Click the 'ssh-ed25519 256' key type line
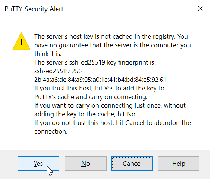The height and width of the screenshot is (179, 210). point(58,71)
